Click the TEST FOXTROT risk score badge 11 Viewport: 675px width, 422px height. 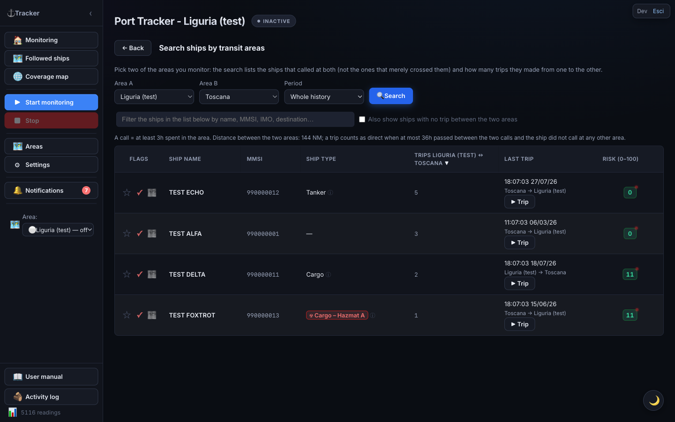[x=630, y=316]
